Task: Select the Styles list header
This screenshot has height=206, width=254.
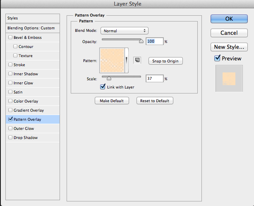Action: [33, 18]
